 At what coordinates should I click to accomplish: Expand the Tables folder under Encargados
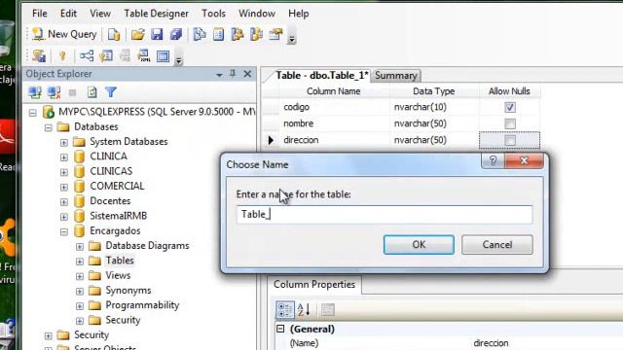coord(80,262)
